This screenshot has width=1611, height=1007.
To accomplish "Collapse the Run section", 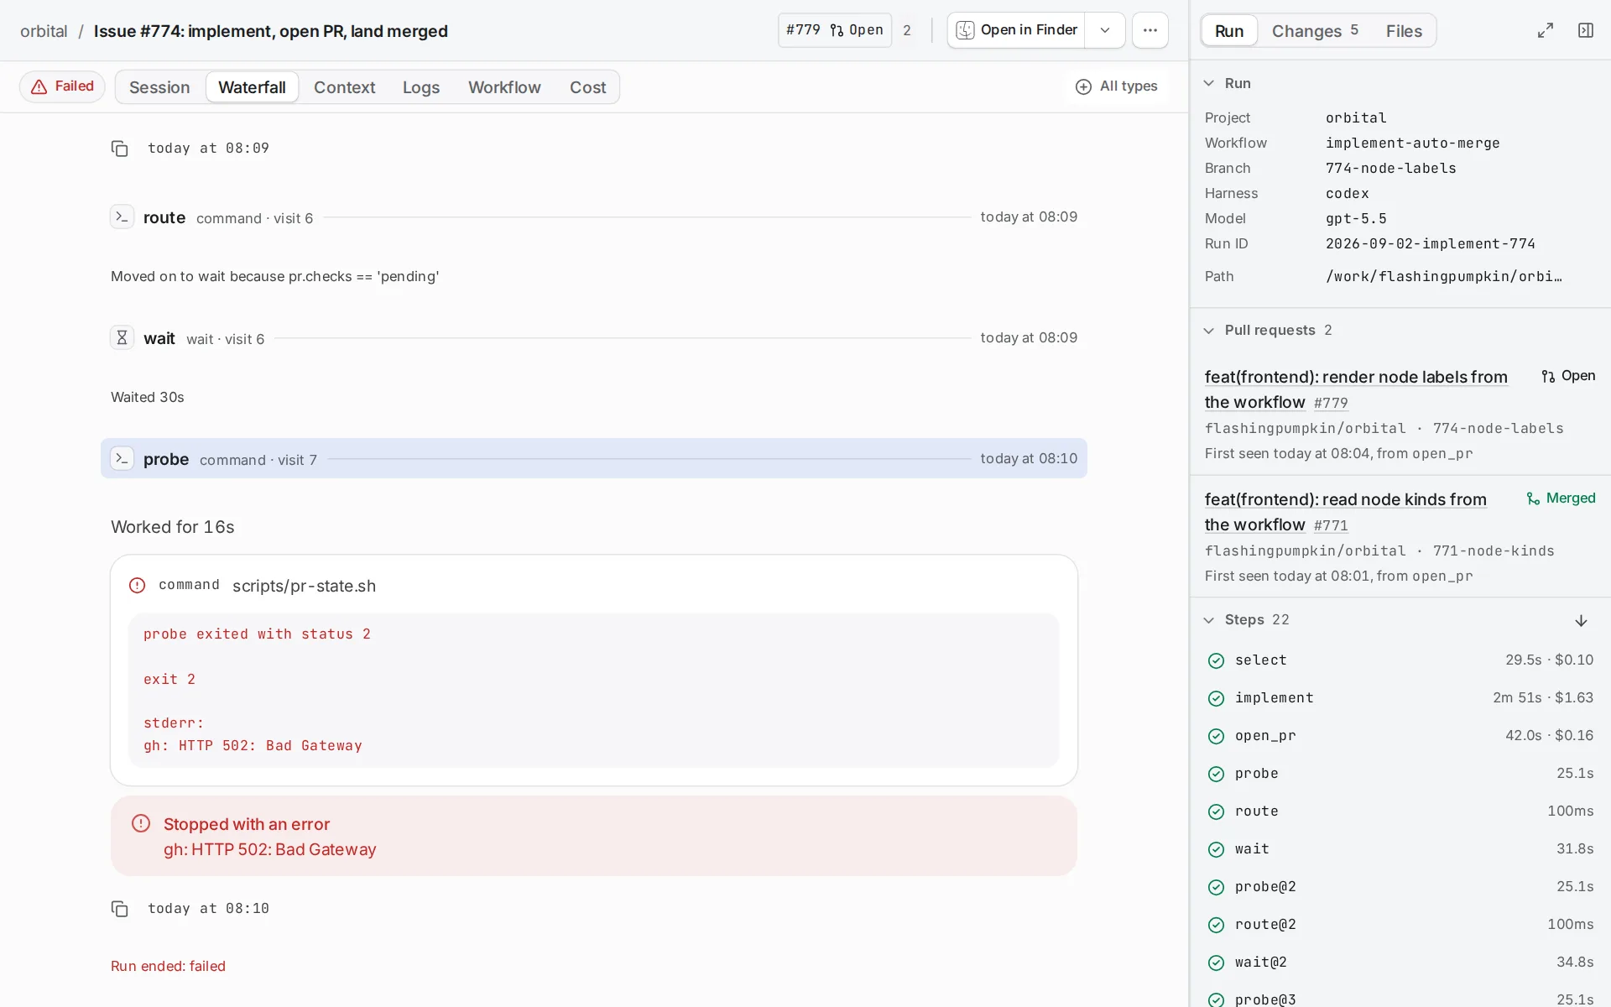I will (x=1208, y=83).
